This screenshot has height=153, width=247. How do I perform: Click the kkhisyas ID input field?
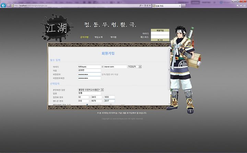tap(89, 67)
